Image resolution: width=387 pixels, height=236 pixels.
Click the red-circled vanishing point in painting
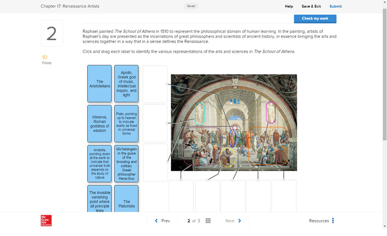[x=235, y=128]
